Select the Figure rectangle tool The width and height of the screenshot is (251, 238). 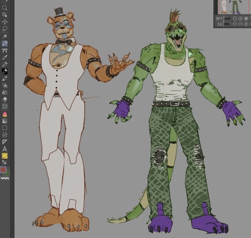tap(5, 128)
